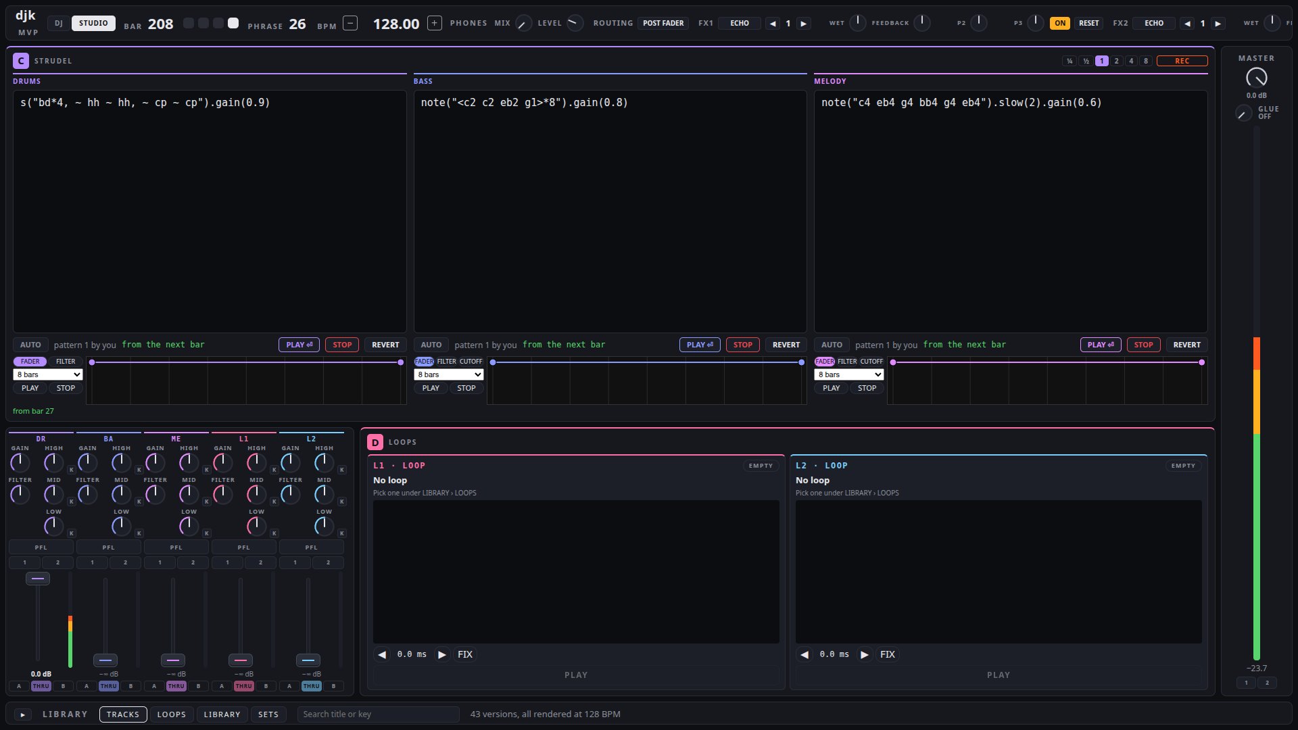Click the phones MIX knob
The image size is (1298, 730).
pos(523,24)
